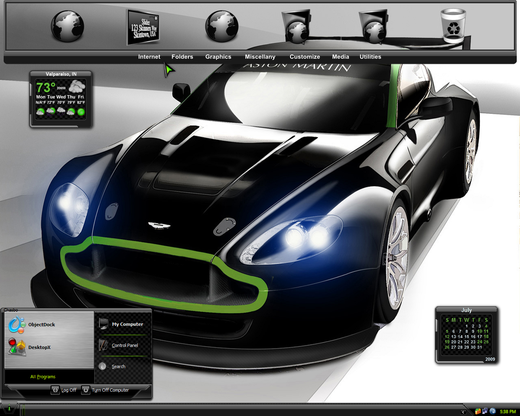This screenshot has height=416, width=520.
Task: Open the Utilities dock tab
Action: (x=370, y=57)
